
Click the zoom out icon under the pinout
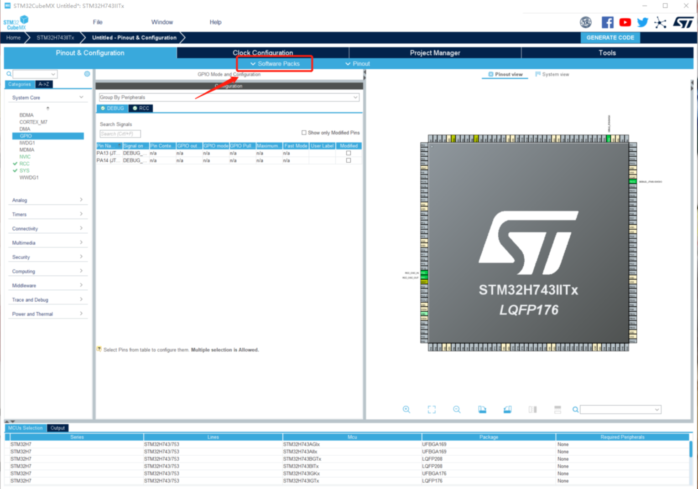[x=457, y=409]
